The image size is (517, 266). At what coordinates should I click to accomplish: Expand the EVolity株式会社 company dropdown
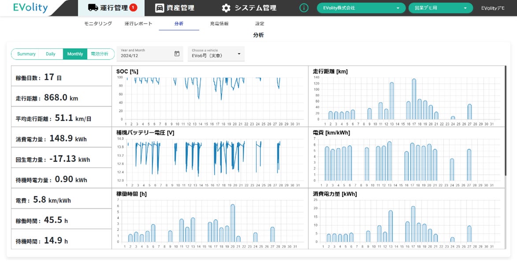click(361, 8)
